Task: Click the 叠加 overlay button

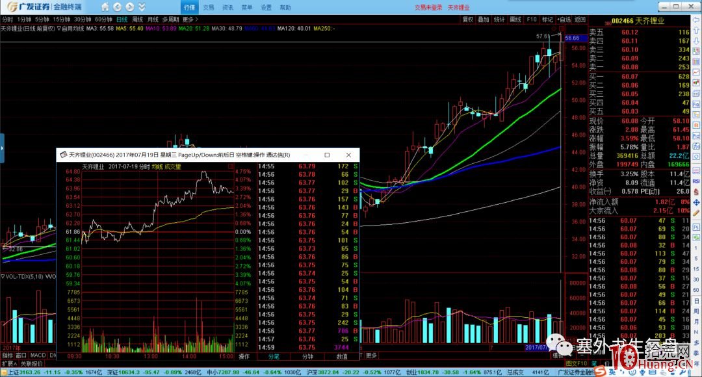Action: [484, 19]
